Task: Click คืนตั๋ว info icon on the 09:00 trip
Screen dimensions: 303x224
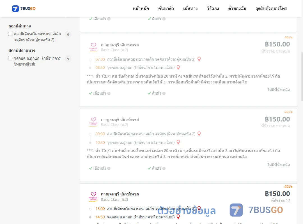Action: coord(164,169)
